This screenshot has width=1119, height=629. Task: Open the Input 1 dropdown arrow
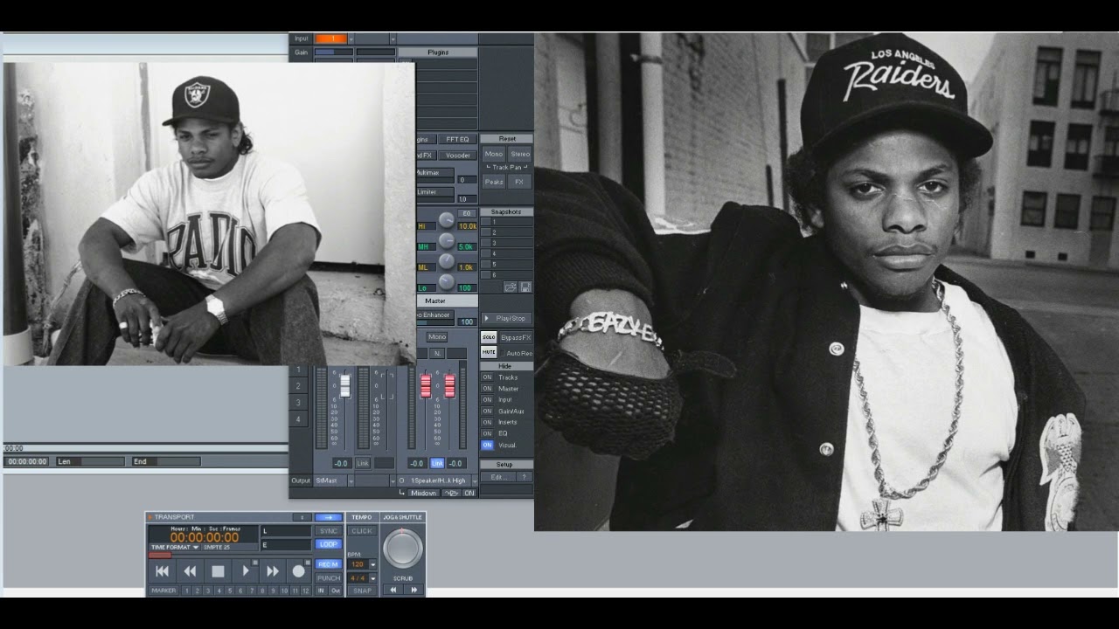[351, 38]
